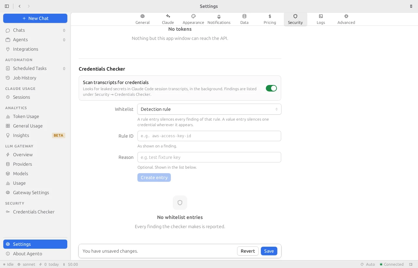Open Insights beta page
This screenshot has width=418, height=268.
pos(35,135)
